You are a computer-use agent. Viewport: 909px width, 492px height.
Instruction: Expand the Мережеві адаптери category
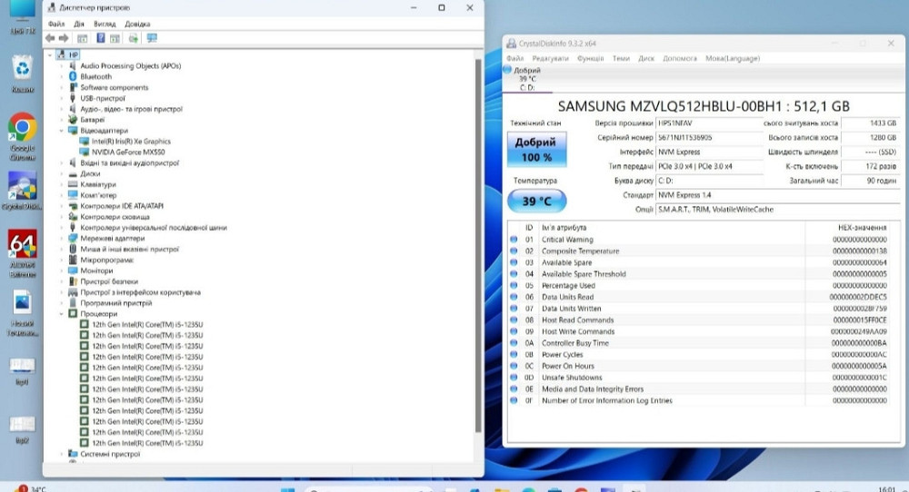pyautogui.click(x=62, y=239)
